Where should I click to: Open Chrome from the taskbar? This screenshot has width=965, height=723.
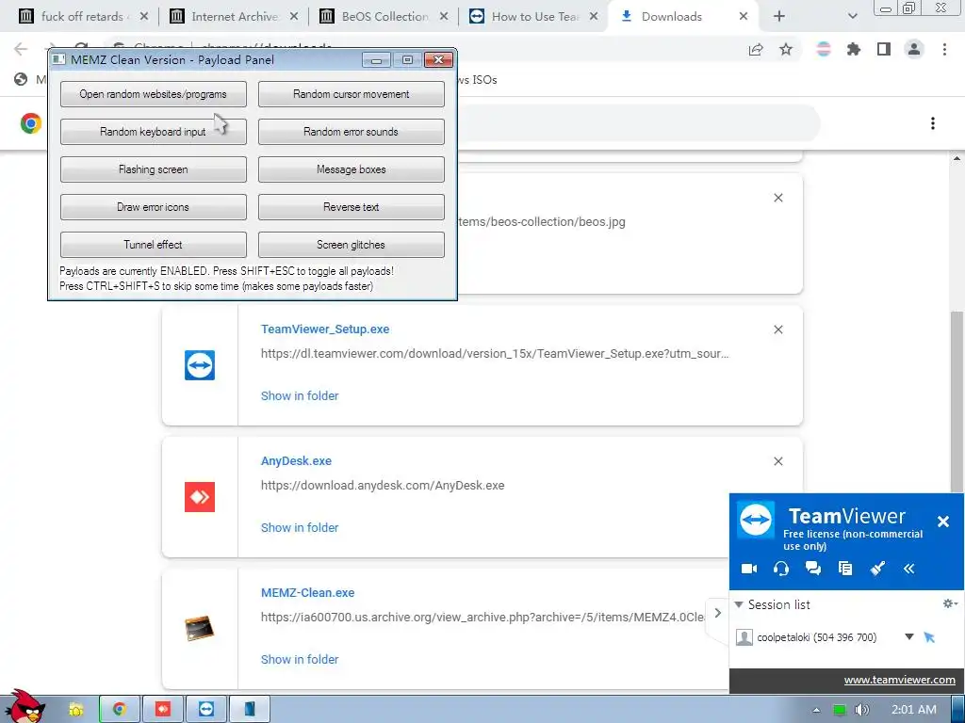120,710
